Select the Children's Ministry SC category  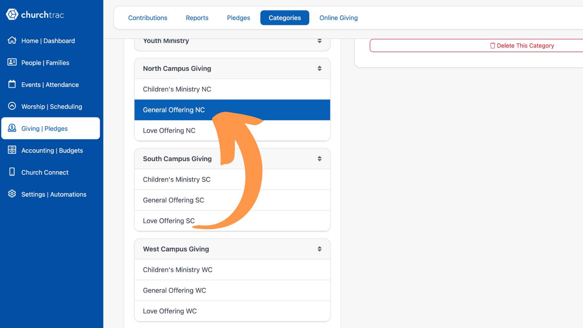(x=232, y=180)
